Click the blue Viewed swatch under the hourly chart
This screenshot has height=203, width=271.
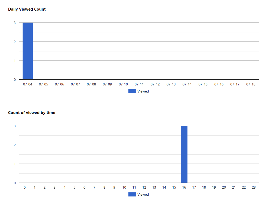click(x=133, y=194)
